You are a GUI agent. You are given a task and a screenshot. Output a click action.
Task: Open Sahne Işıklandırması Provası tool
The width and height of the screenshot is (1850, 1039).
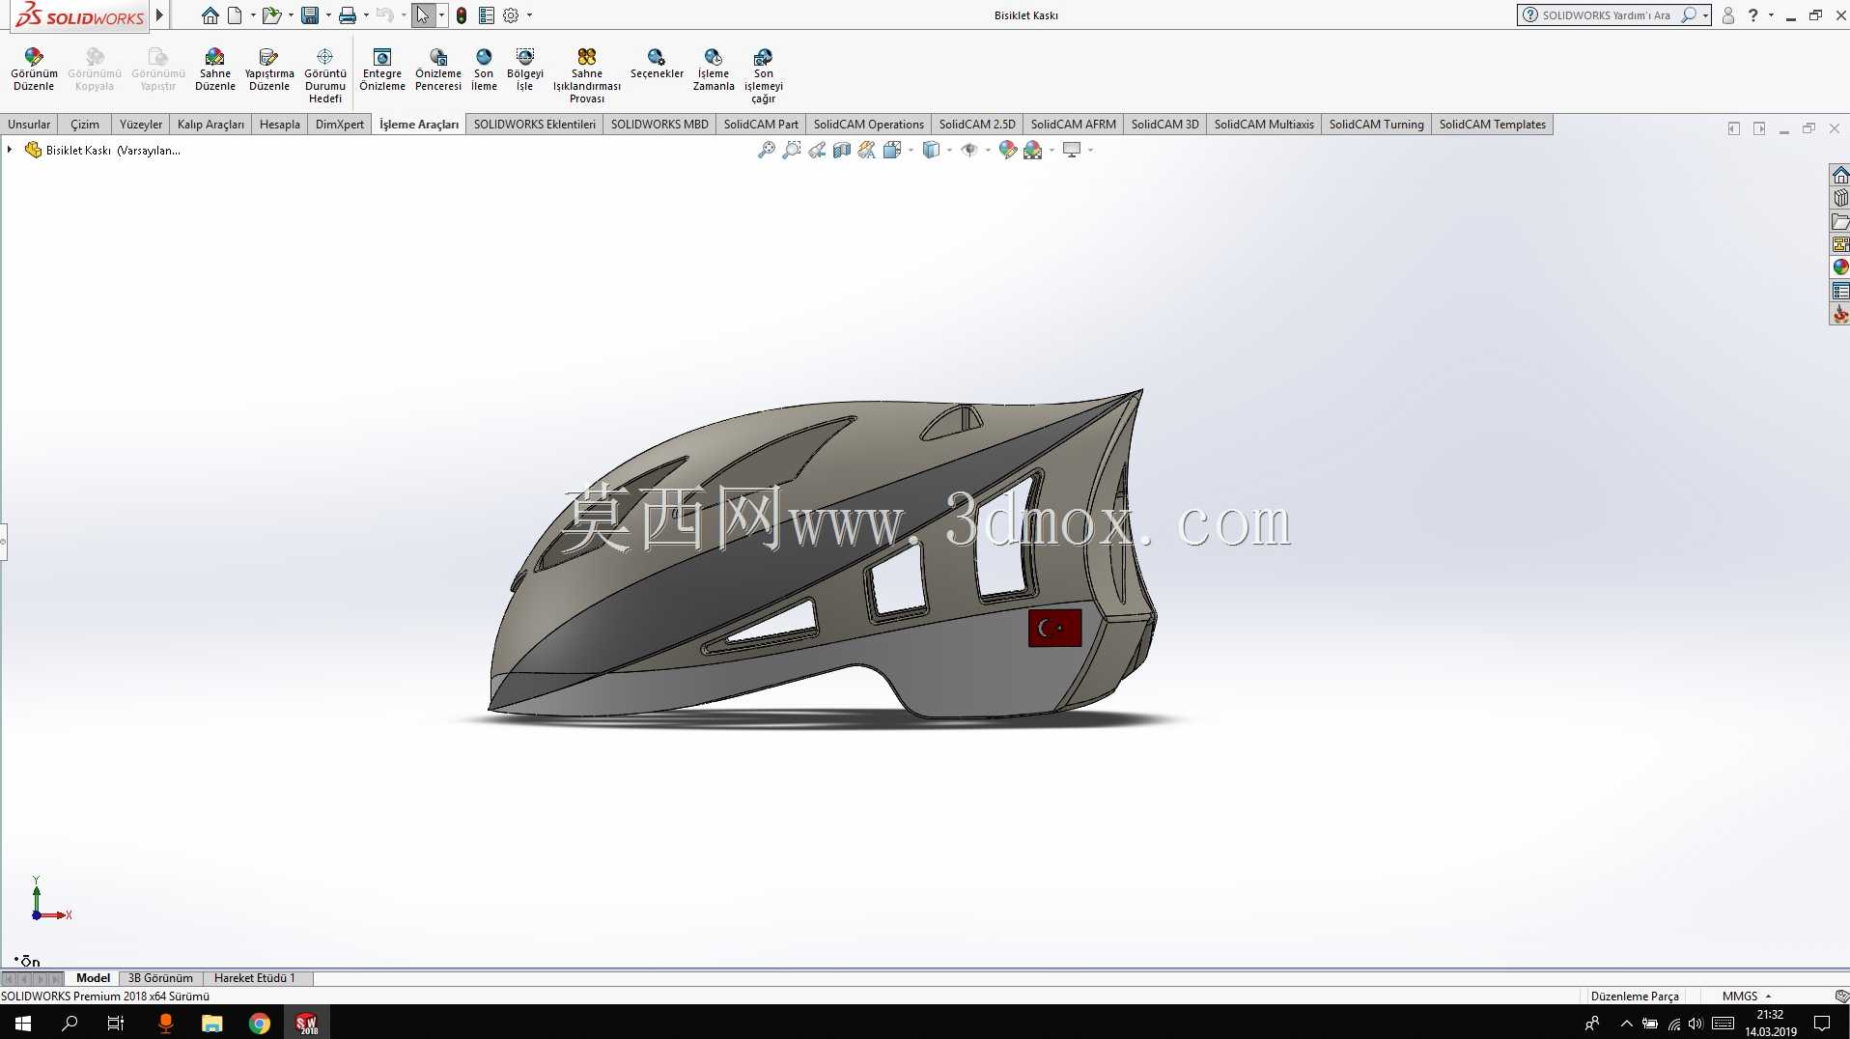[x=587, y=75]
